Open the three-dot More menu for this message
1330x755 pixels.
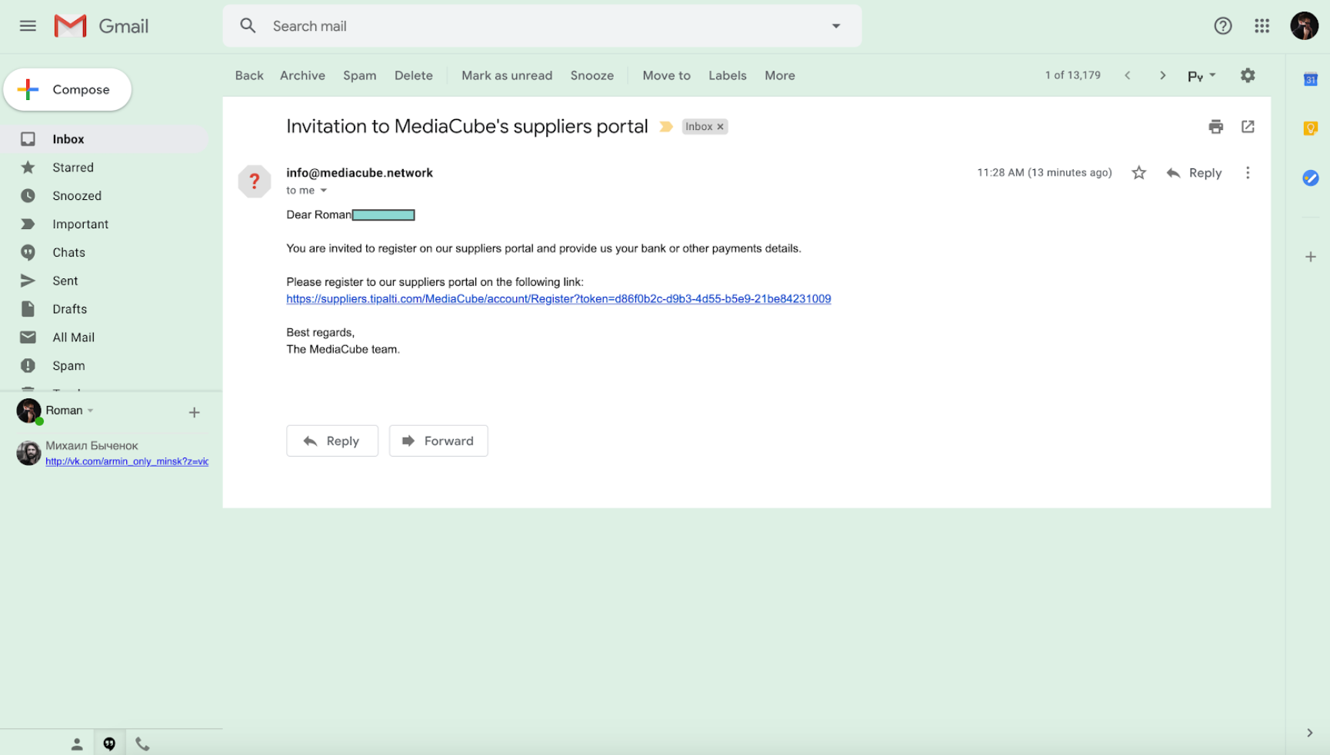1248,173
